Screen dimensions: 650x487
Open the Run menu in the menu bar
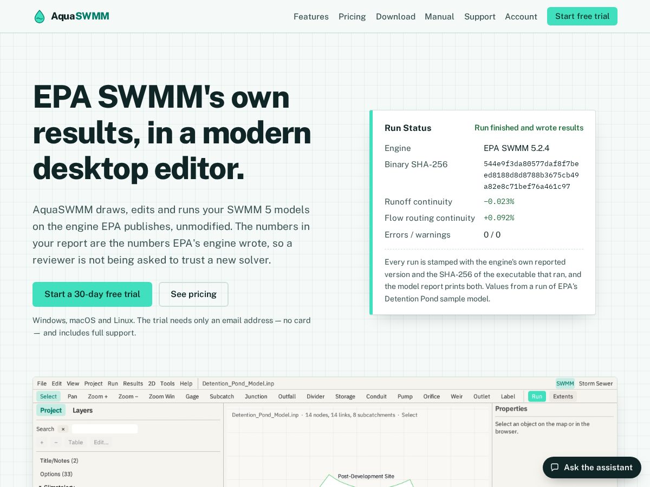(x=113, y=384)
